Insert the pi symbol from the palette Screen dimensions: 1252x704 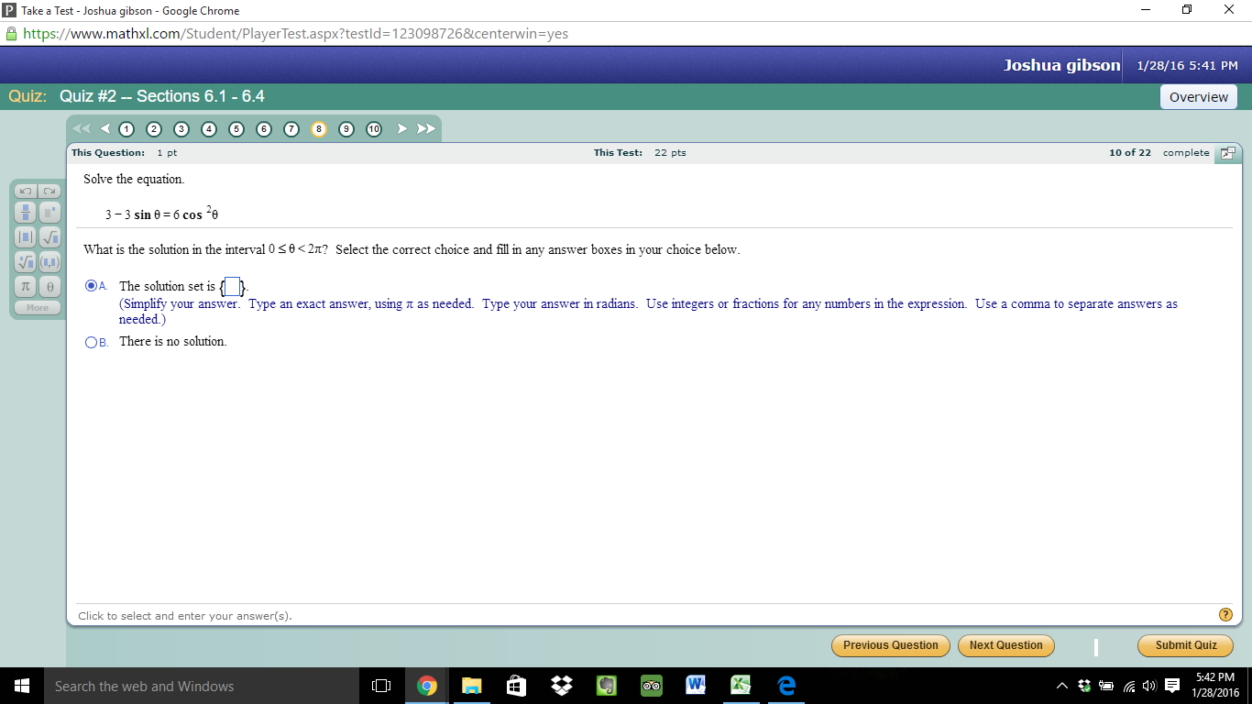pyautogui.click(x=26, y=286)
